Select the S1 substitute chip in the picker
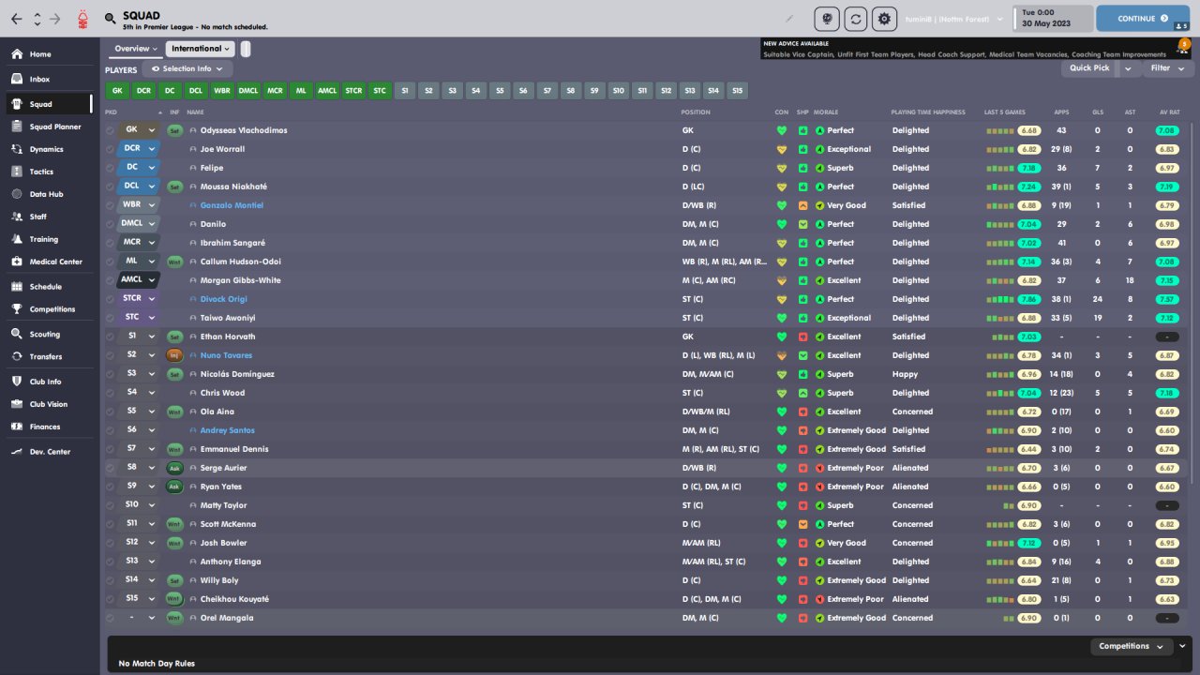Image resolution: width=1200 pixels, height=675 pixels. [x=405, y=91]
